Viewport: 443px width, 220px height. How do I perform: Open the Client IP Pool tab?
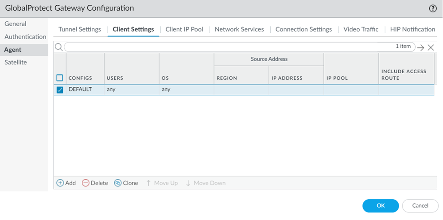(184, 29)
